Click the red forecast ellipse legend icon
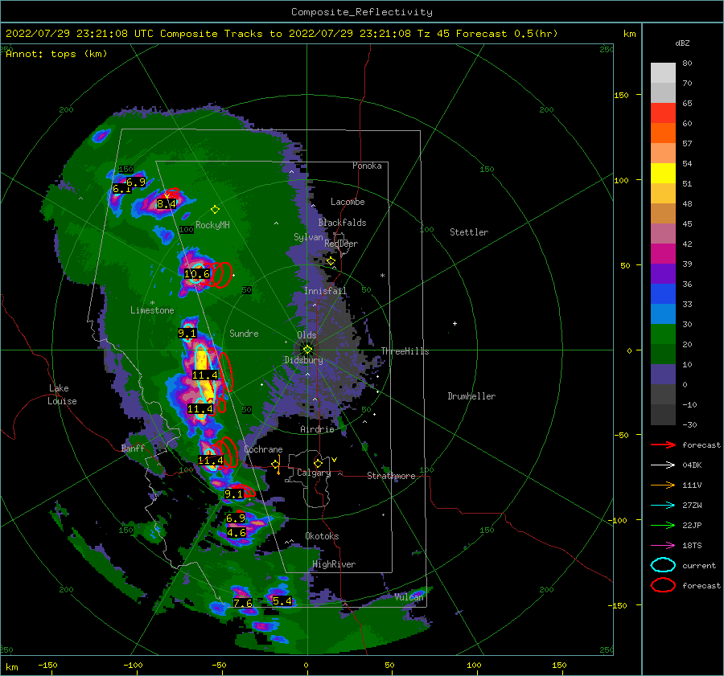724x676 pixels. [663, 585]
